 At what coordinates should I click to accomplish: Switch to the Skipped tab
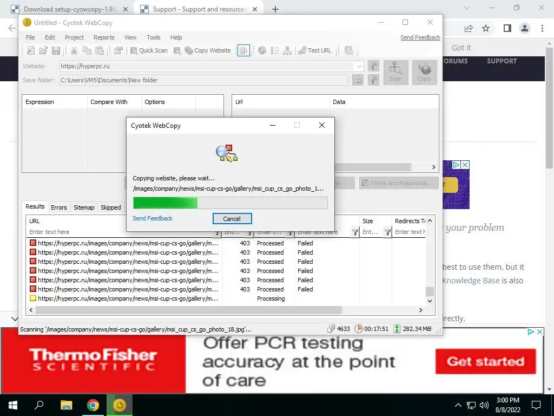(110, 207)
